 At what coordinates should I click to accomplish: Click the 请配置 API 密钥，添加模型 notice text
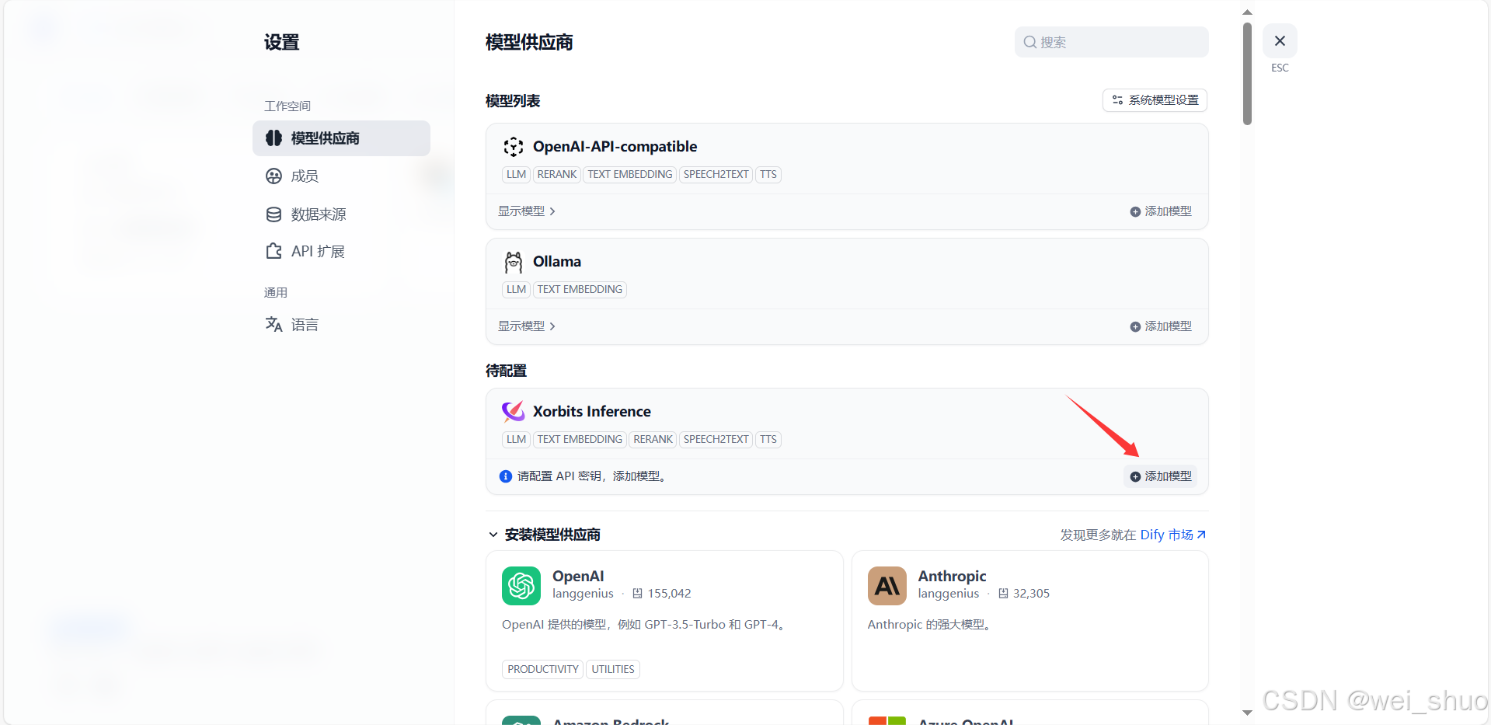(592, 476)
